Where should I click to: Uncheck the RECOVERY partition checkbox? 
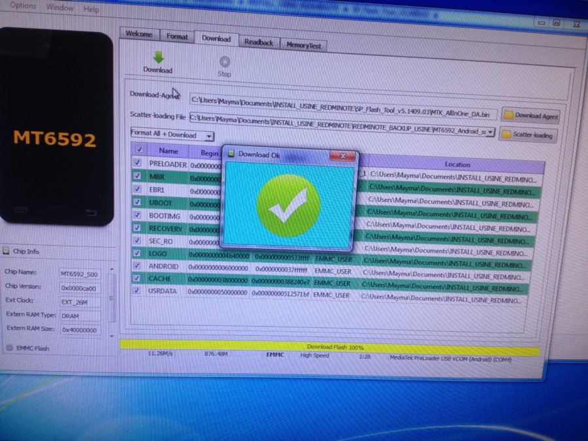pyautogui.click(x=137, y=227)
